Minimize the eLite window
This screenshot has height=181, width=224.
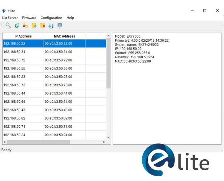(x=193, y=11)
